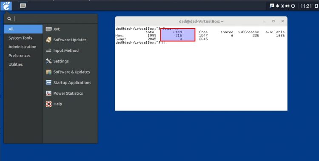
Task: Click the 11:21 clock
Action: 306,6
